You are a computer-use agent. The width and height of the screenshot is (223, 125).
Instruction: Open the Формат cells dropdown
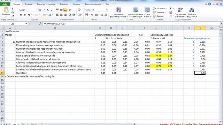(159, 16)
